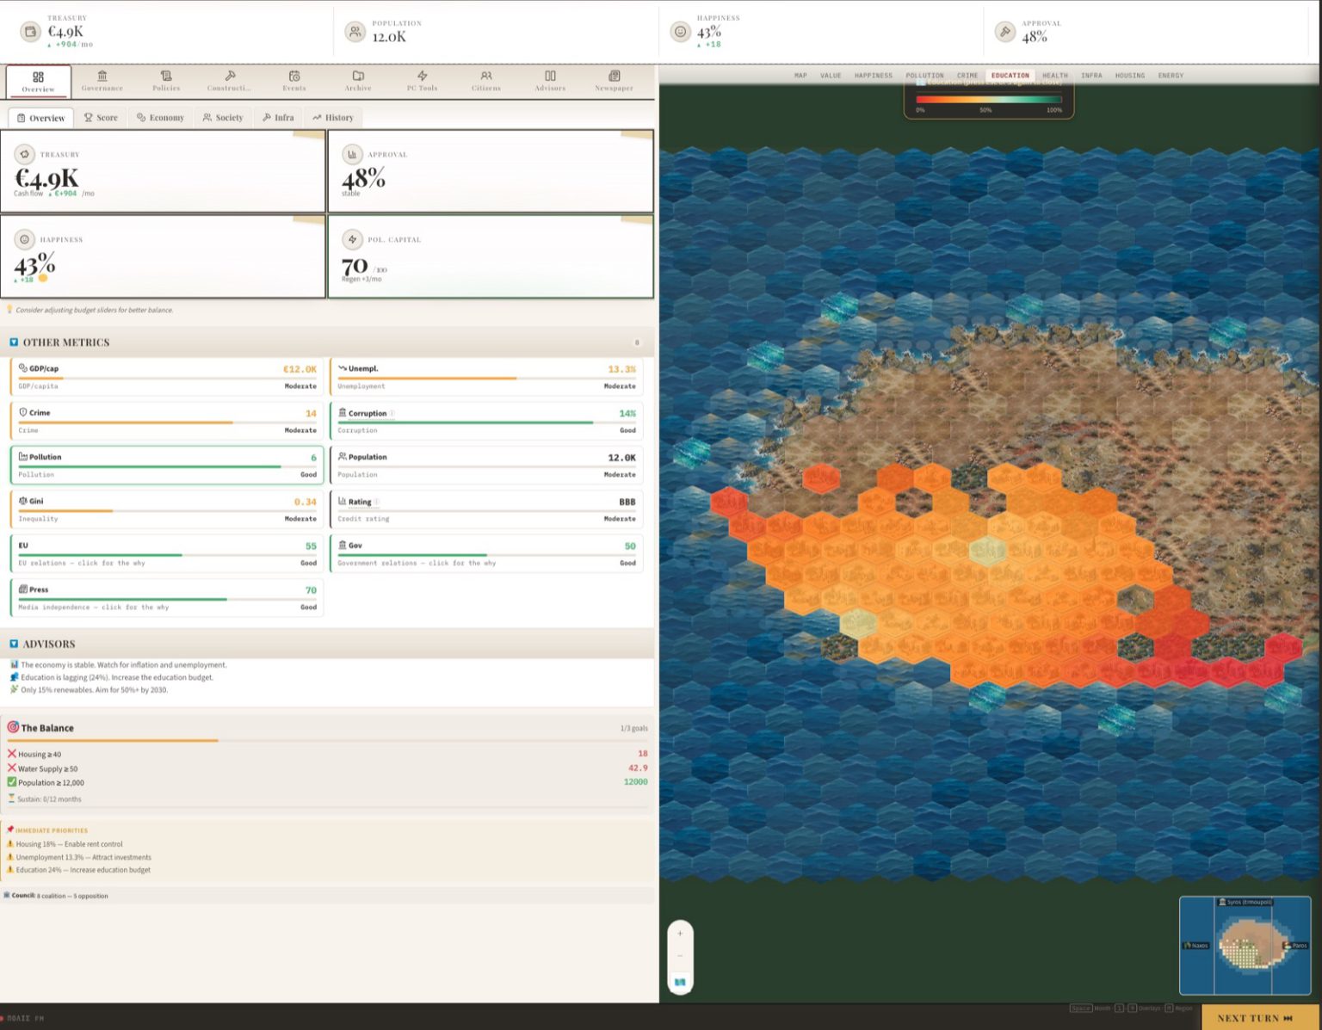Switch to the Economy sub-tab
This screenshot has height=1030, width=1322.
click(160, 117)
